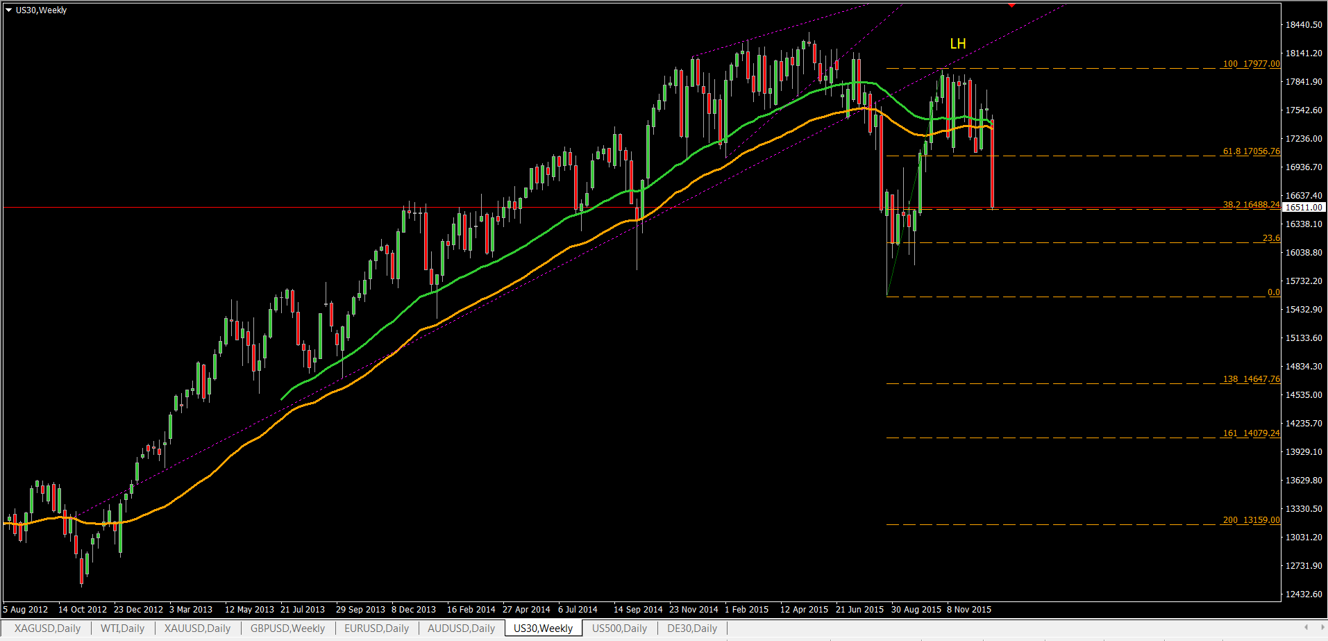The image size is (1328, 641).
Task: Click the 200 Fibonacci extension label 13159.00
Action: click(x=1251, y=520)
